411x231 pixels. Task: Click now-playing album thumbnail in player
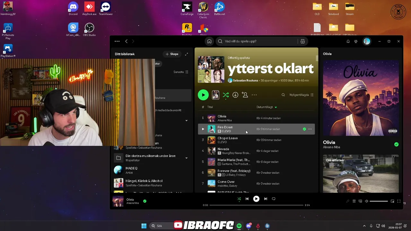coord(118,201)
